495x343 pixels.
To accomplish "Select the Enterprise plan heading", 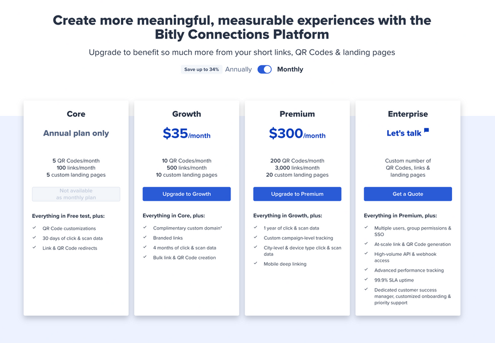I will [408, 114].
